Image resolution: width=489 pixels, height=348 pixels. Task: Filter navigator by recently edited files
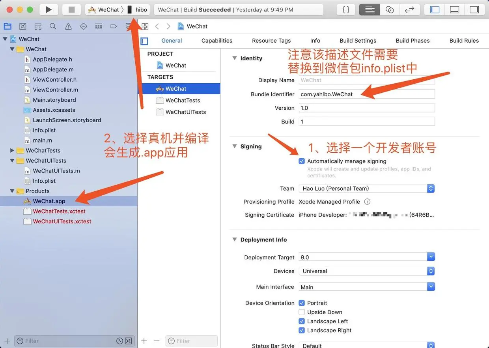point(120,341)
